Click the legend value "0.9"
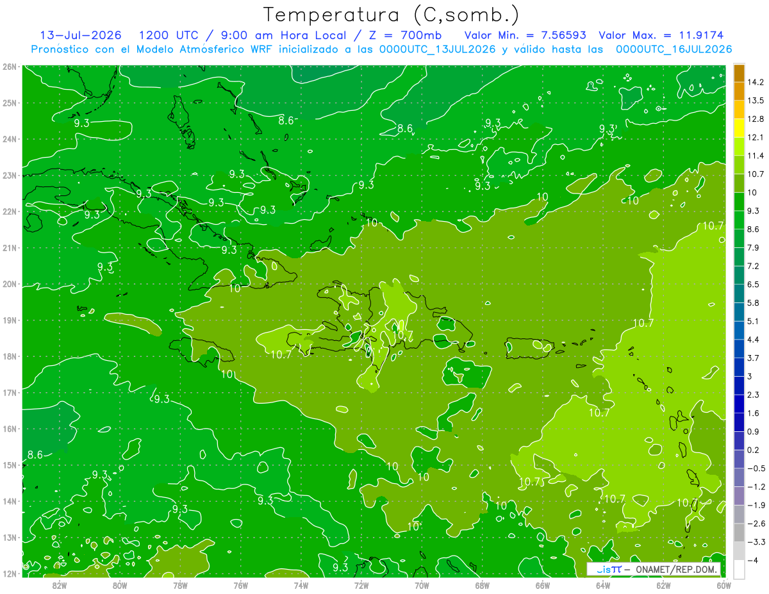Screen dimensions: 769x594 click(754, 431)
